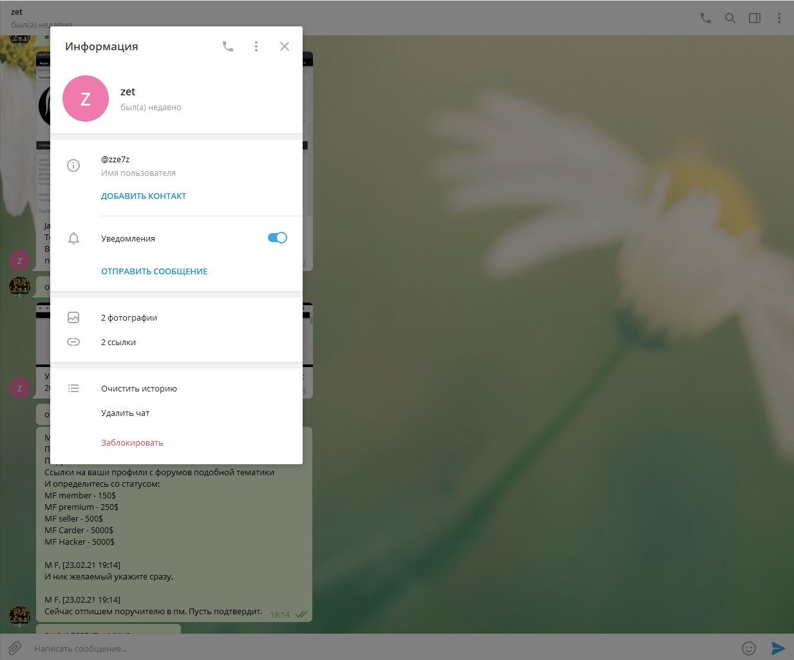Click zet's pink Z profile avatar
Image resolution: width=794 pixels, height=660 pixels.
click(x=86, y=99)
